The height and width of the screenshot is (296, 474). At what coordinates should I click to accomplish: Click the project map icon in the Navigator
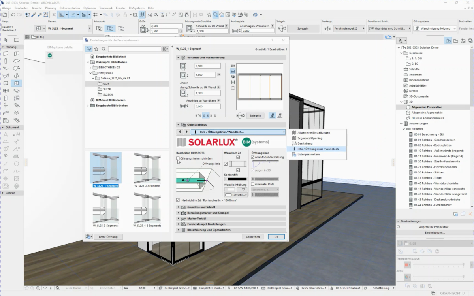click(448, 40)
